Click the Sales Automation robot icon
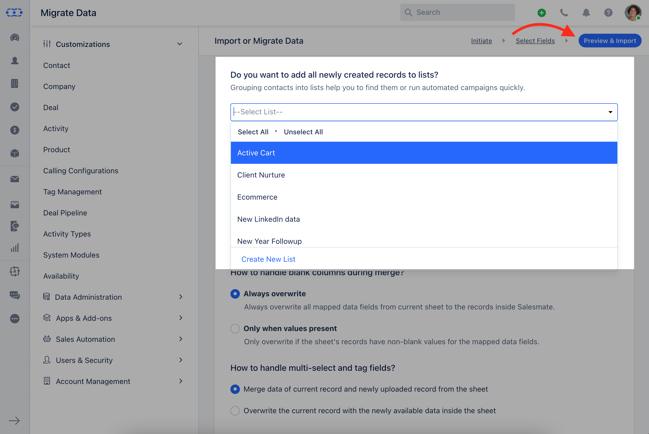The height and width of the screenshot is (434, 649). pyautogui.click(x=47, y=339)
